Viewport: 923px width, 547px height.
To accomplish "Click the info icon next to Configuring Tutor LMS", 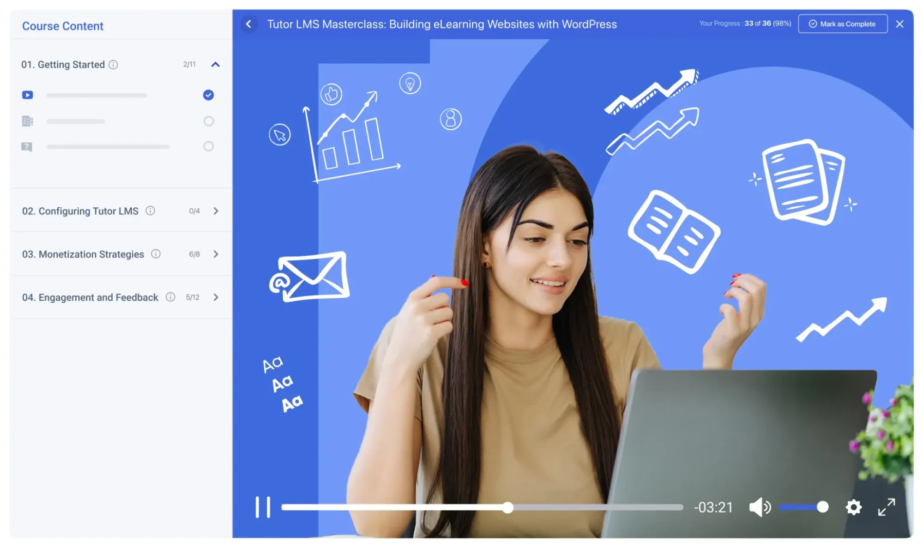I will (150, 211).
